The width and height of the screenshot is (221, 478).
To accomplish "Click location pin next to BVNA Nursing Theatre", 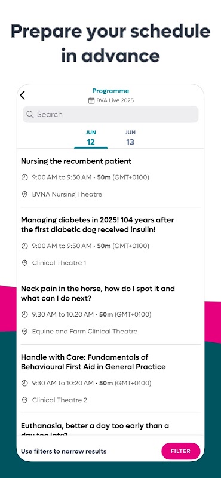I will point(24,194).
